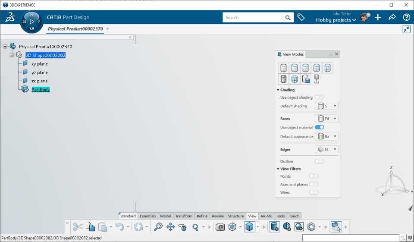Viewport: 414px width, 242px height.
Task: Click the customize view upload icon
Action: pos(317,79)
